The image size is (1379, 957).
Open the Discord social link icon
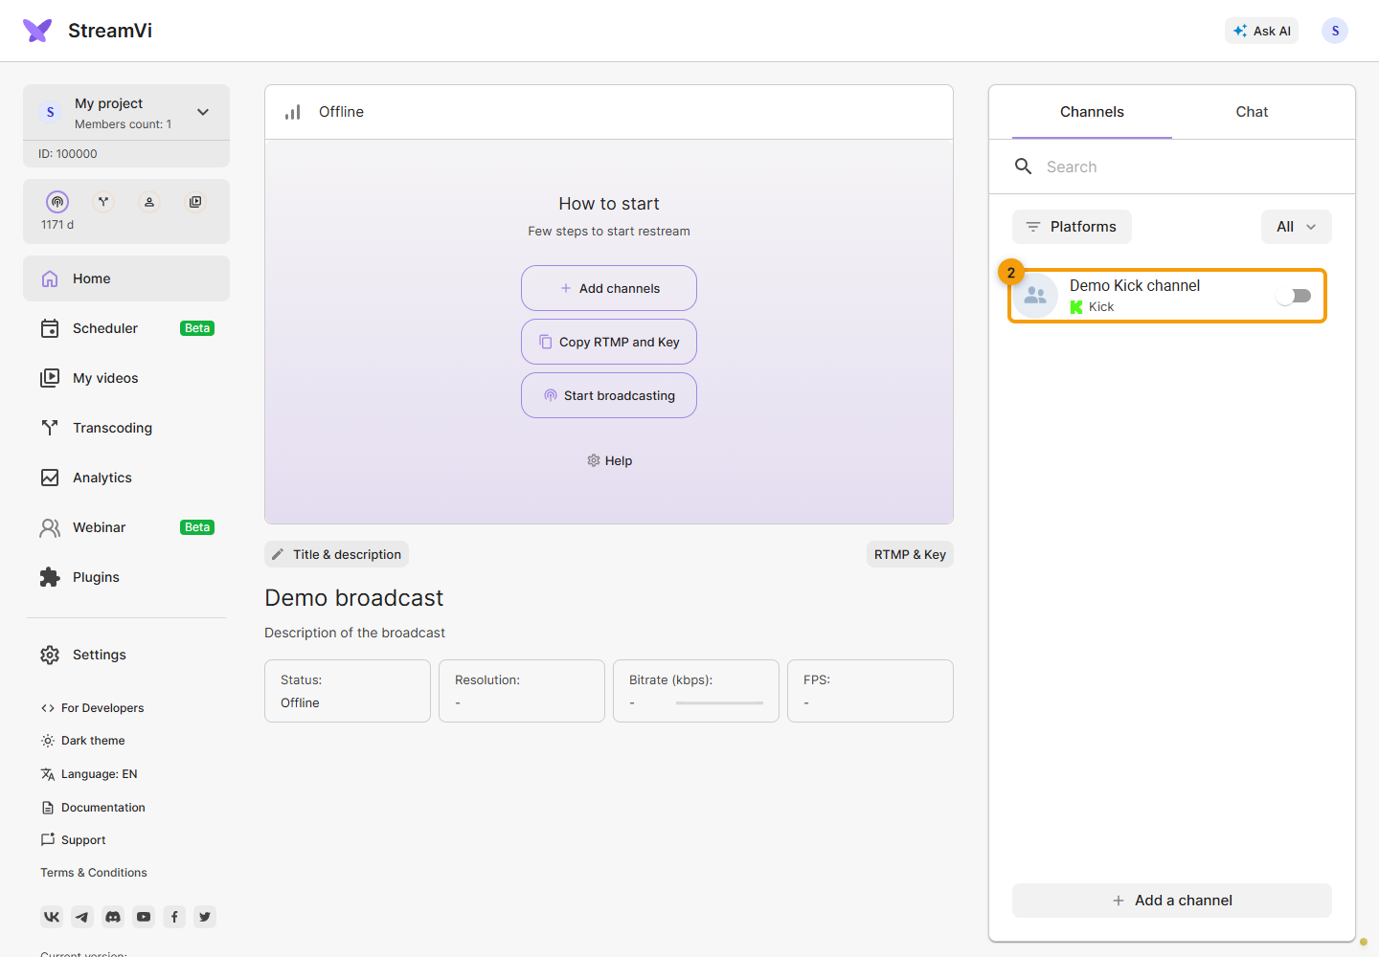113,917
